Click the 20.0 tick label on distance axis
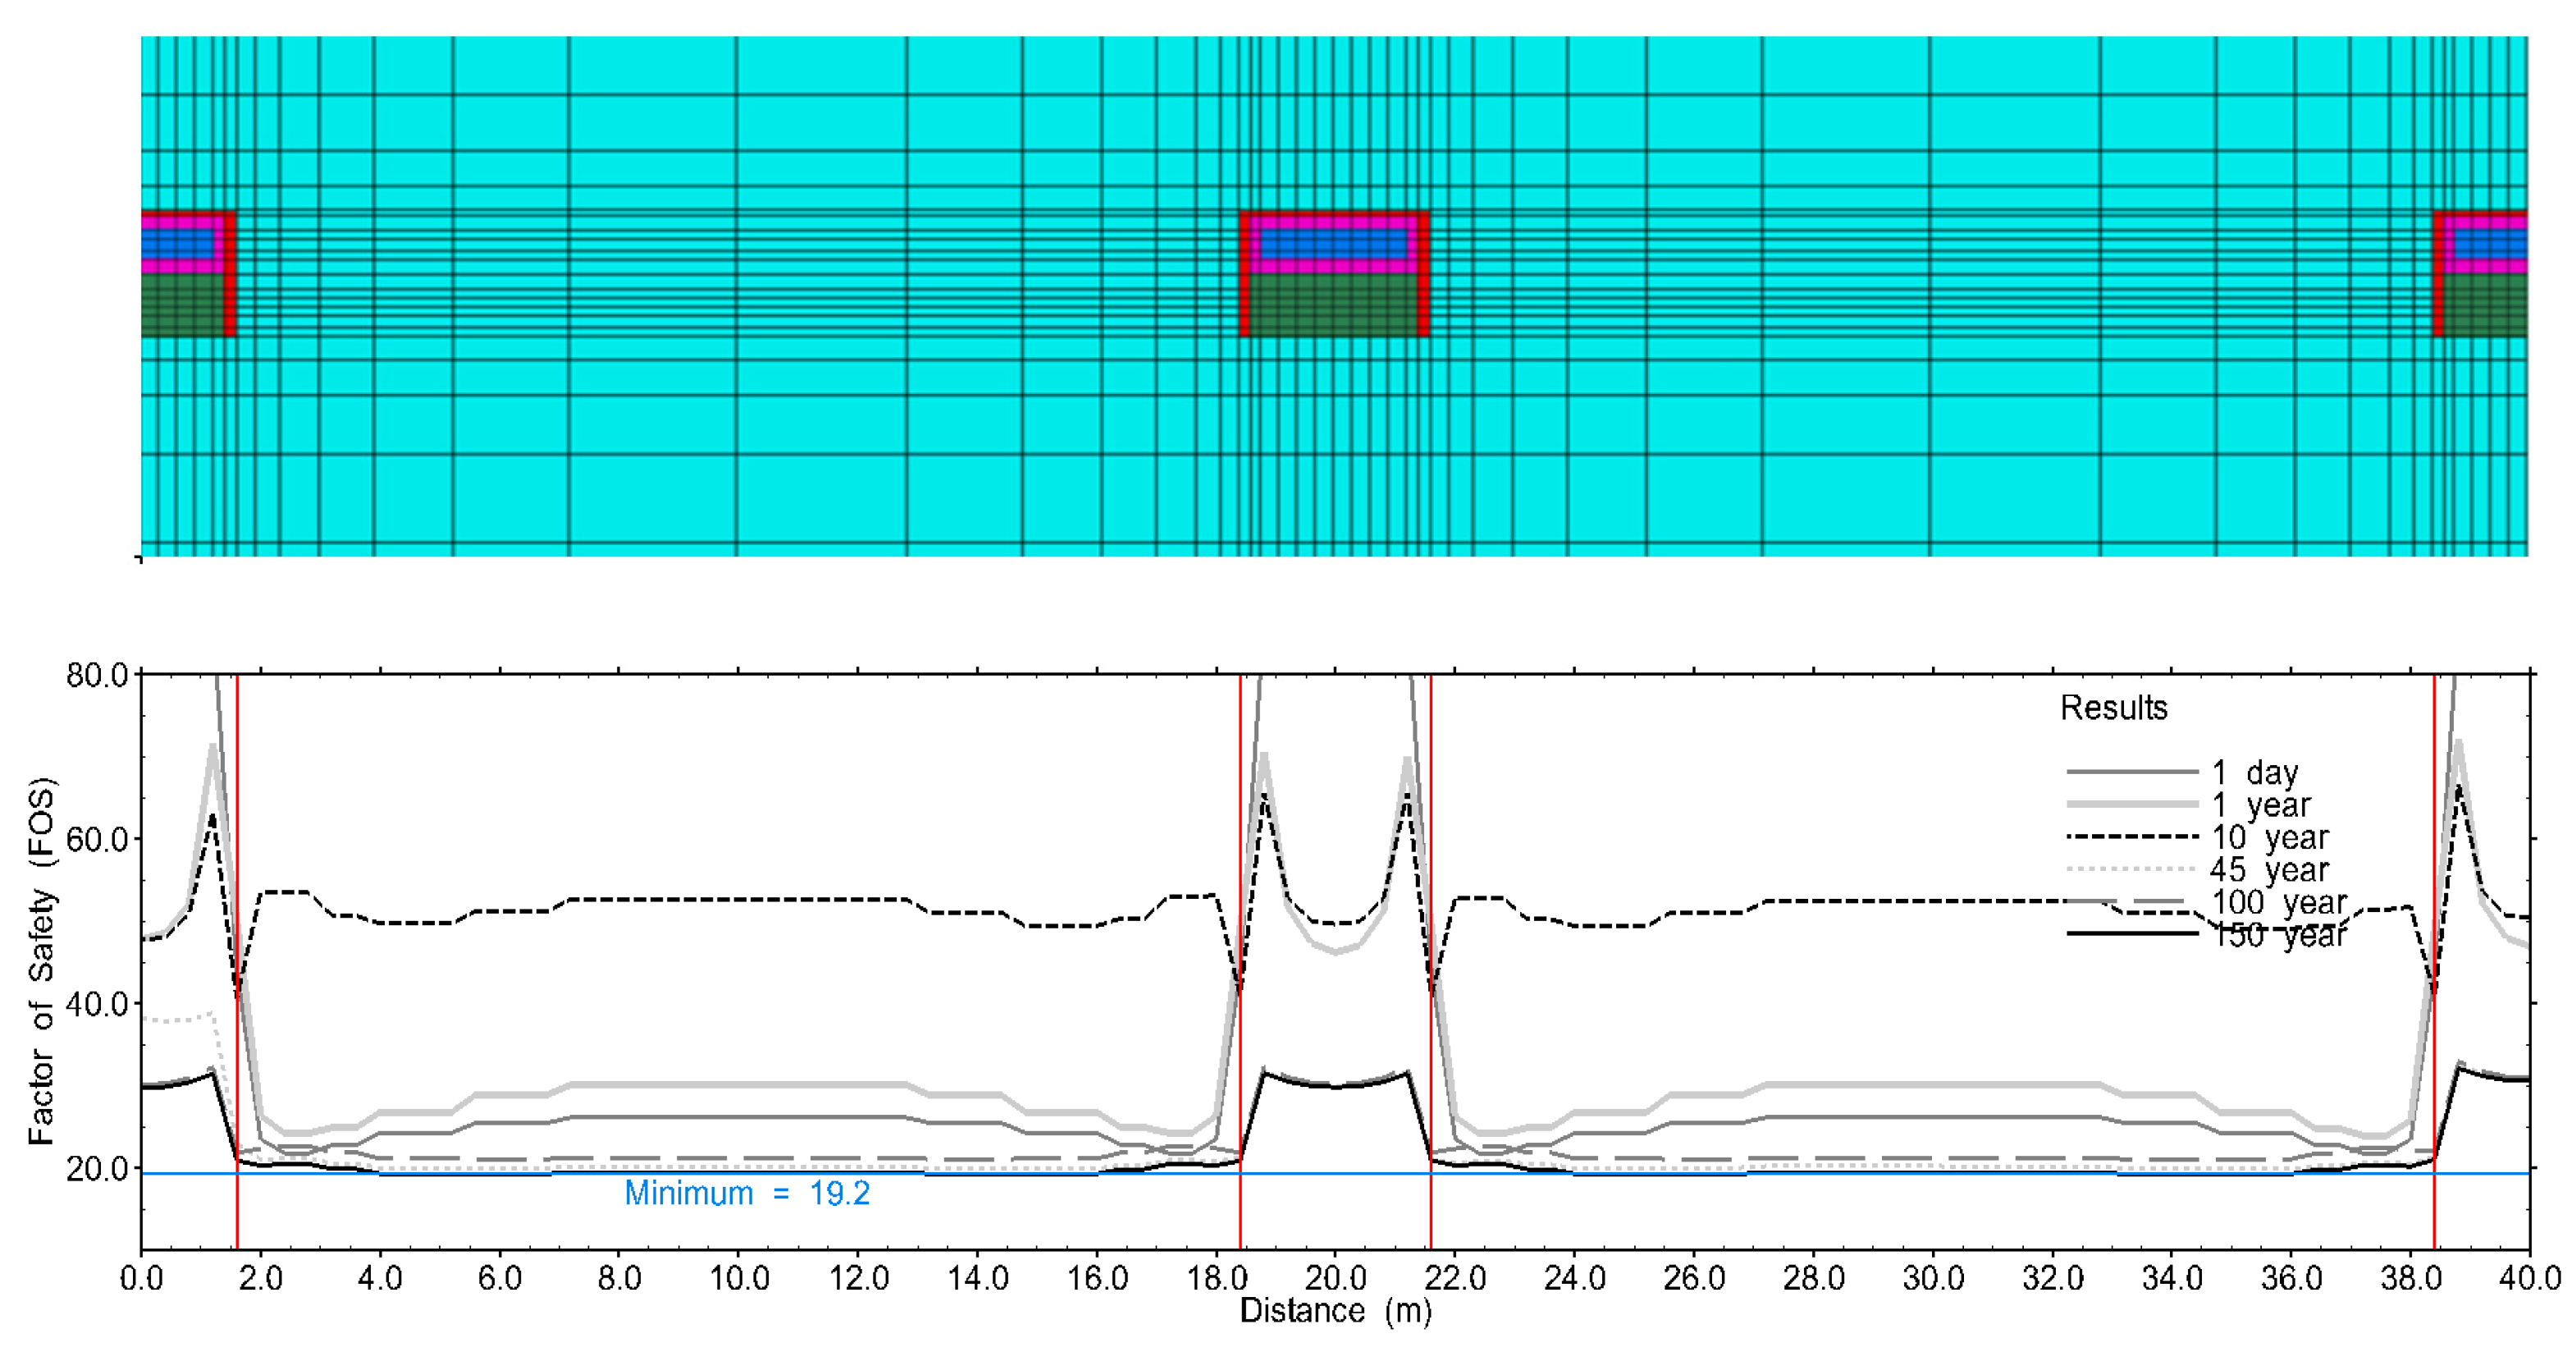 point(1335,1278)
